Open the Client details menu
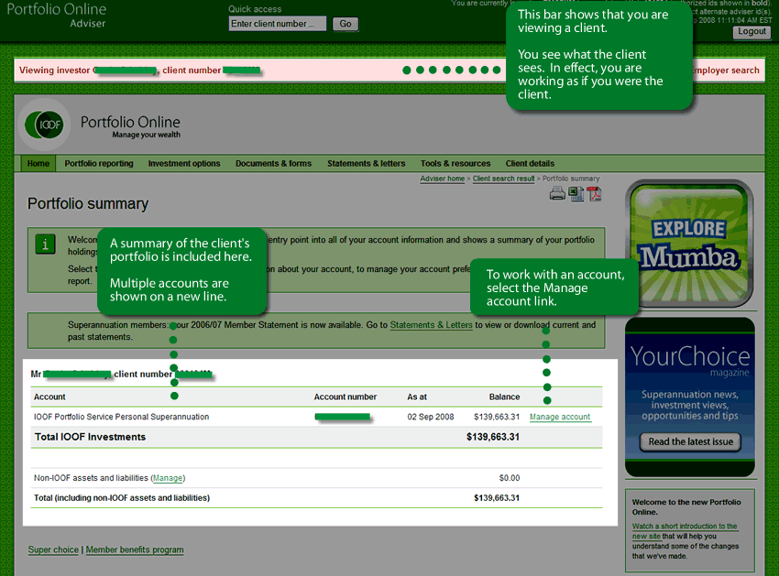 pyautogui.click(x=530, y=163)
